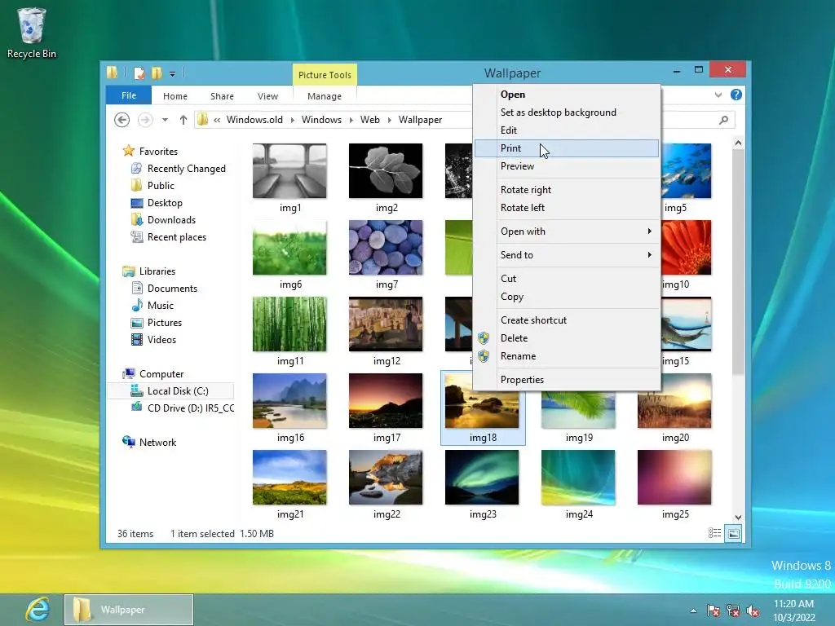The height and width of the screenshot is (626, 835).
Task: Open the recent locations dropdown arrow
Action: click(165, 120)
